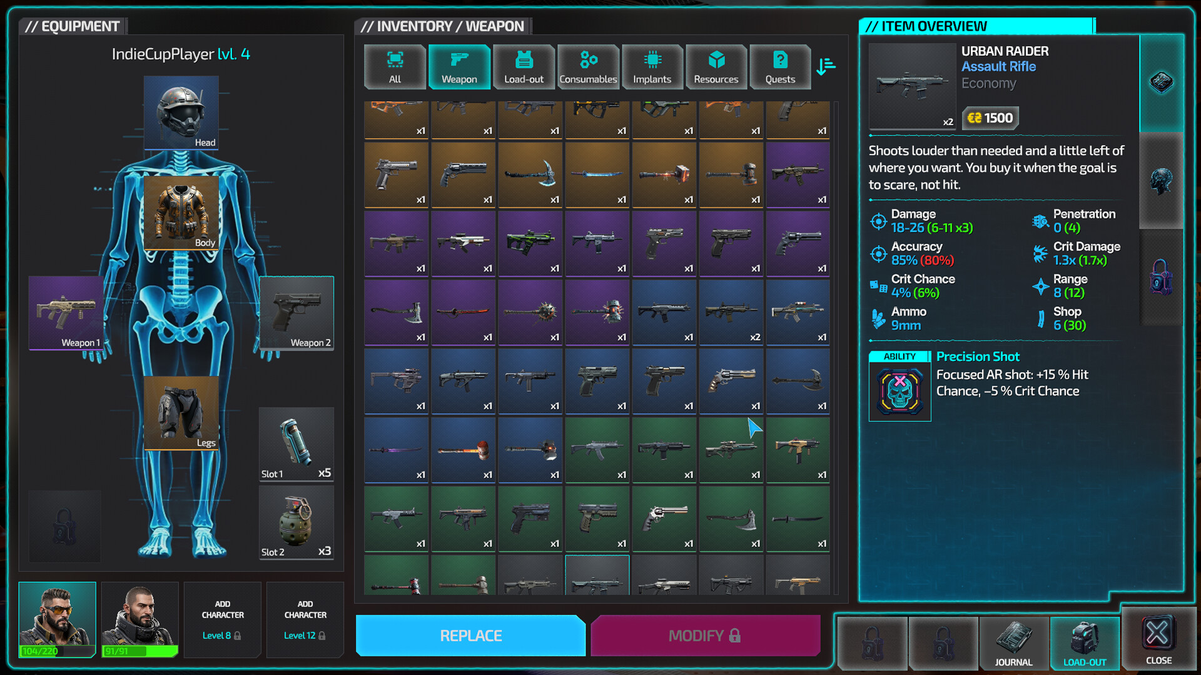Image resolution: width=1201 pixels, height=675 pixels.
Task: Click the locked MODIFY button
Action: pyautogui.click(x=704, y=636)
